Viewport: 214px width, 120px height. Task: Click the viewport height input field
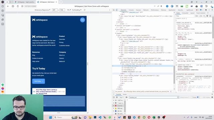62,10
